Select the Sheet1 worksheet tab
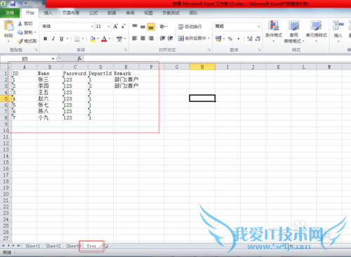This screenshot has width=351, height=257. tap(32, 246)
